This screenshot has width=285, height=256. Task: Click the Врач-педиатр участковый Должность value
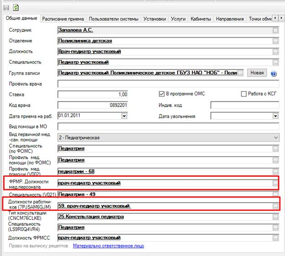coord(90,52)
